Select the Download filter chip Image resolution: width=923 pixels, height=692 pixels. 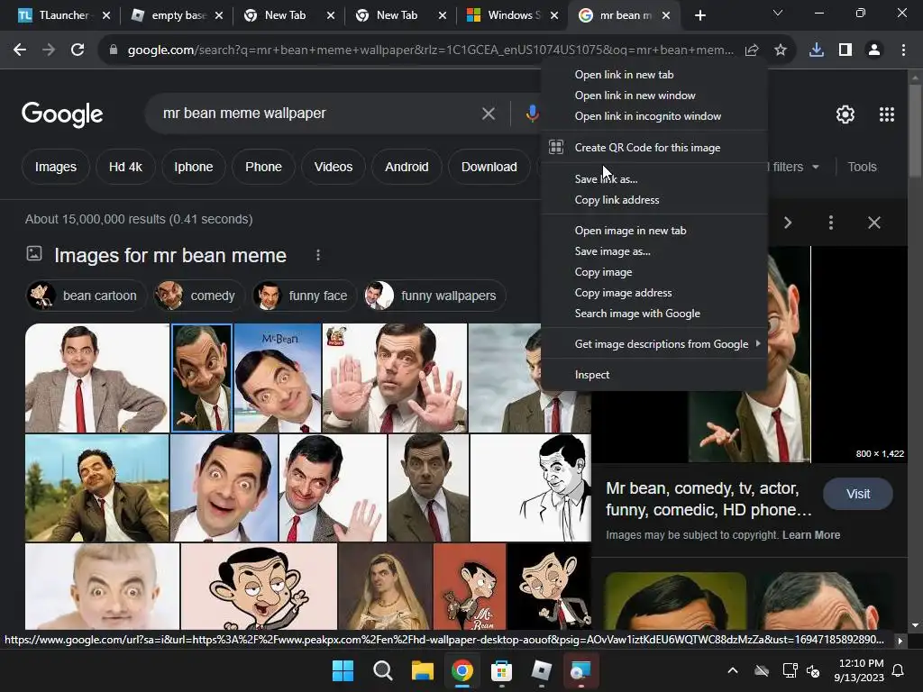[489, 167]
